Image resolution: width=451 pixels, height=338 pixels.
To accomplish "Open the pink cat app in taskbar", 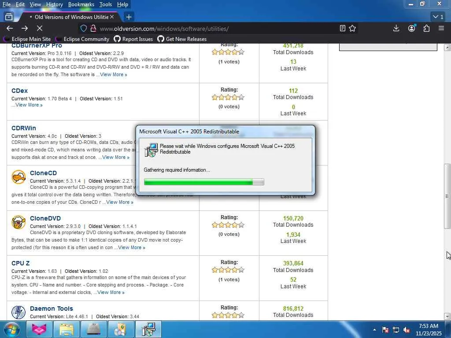I will [x=39, y=329].
